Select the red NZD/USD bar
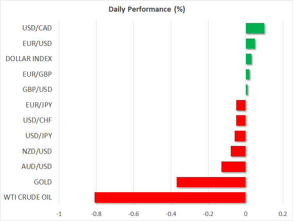This screenshot has height=221, width=293. [x=238, y=151]
